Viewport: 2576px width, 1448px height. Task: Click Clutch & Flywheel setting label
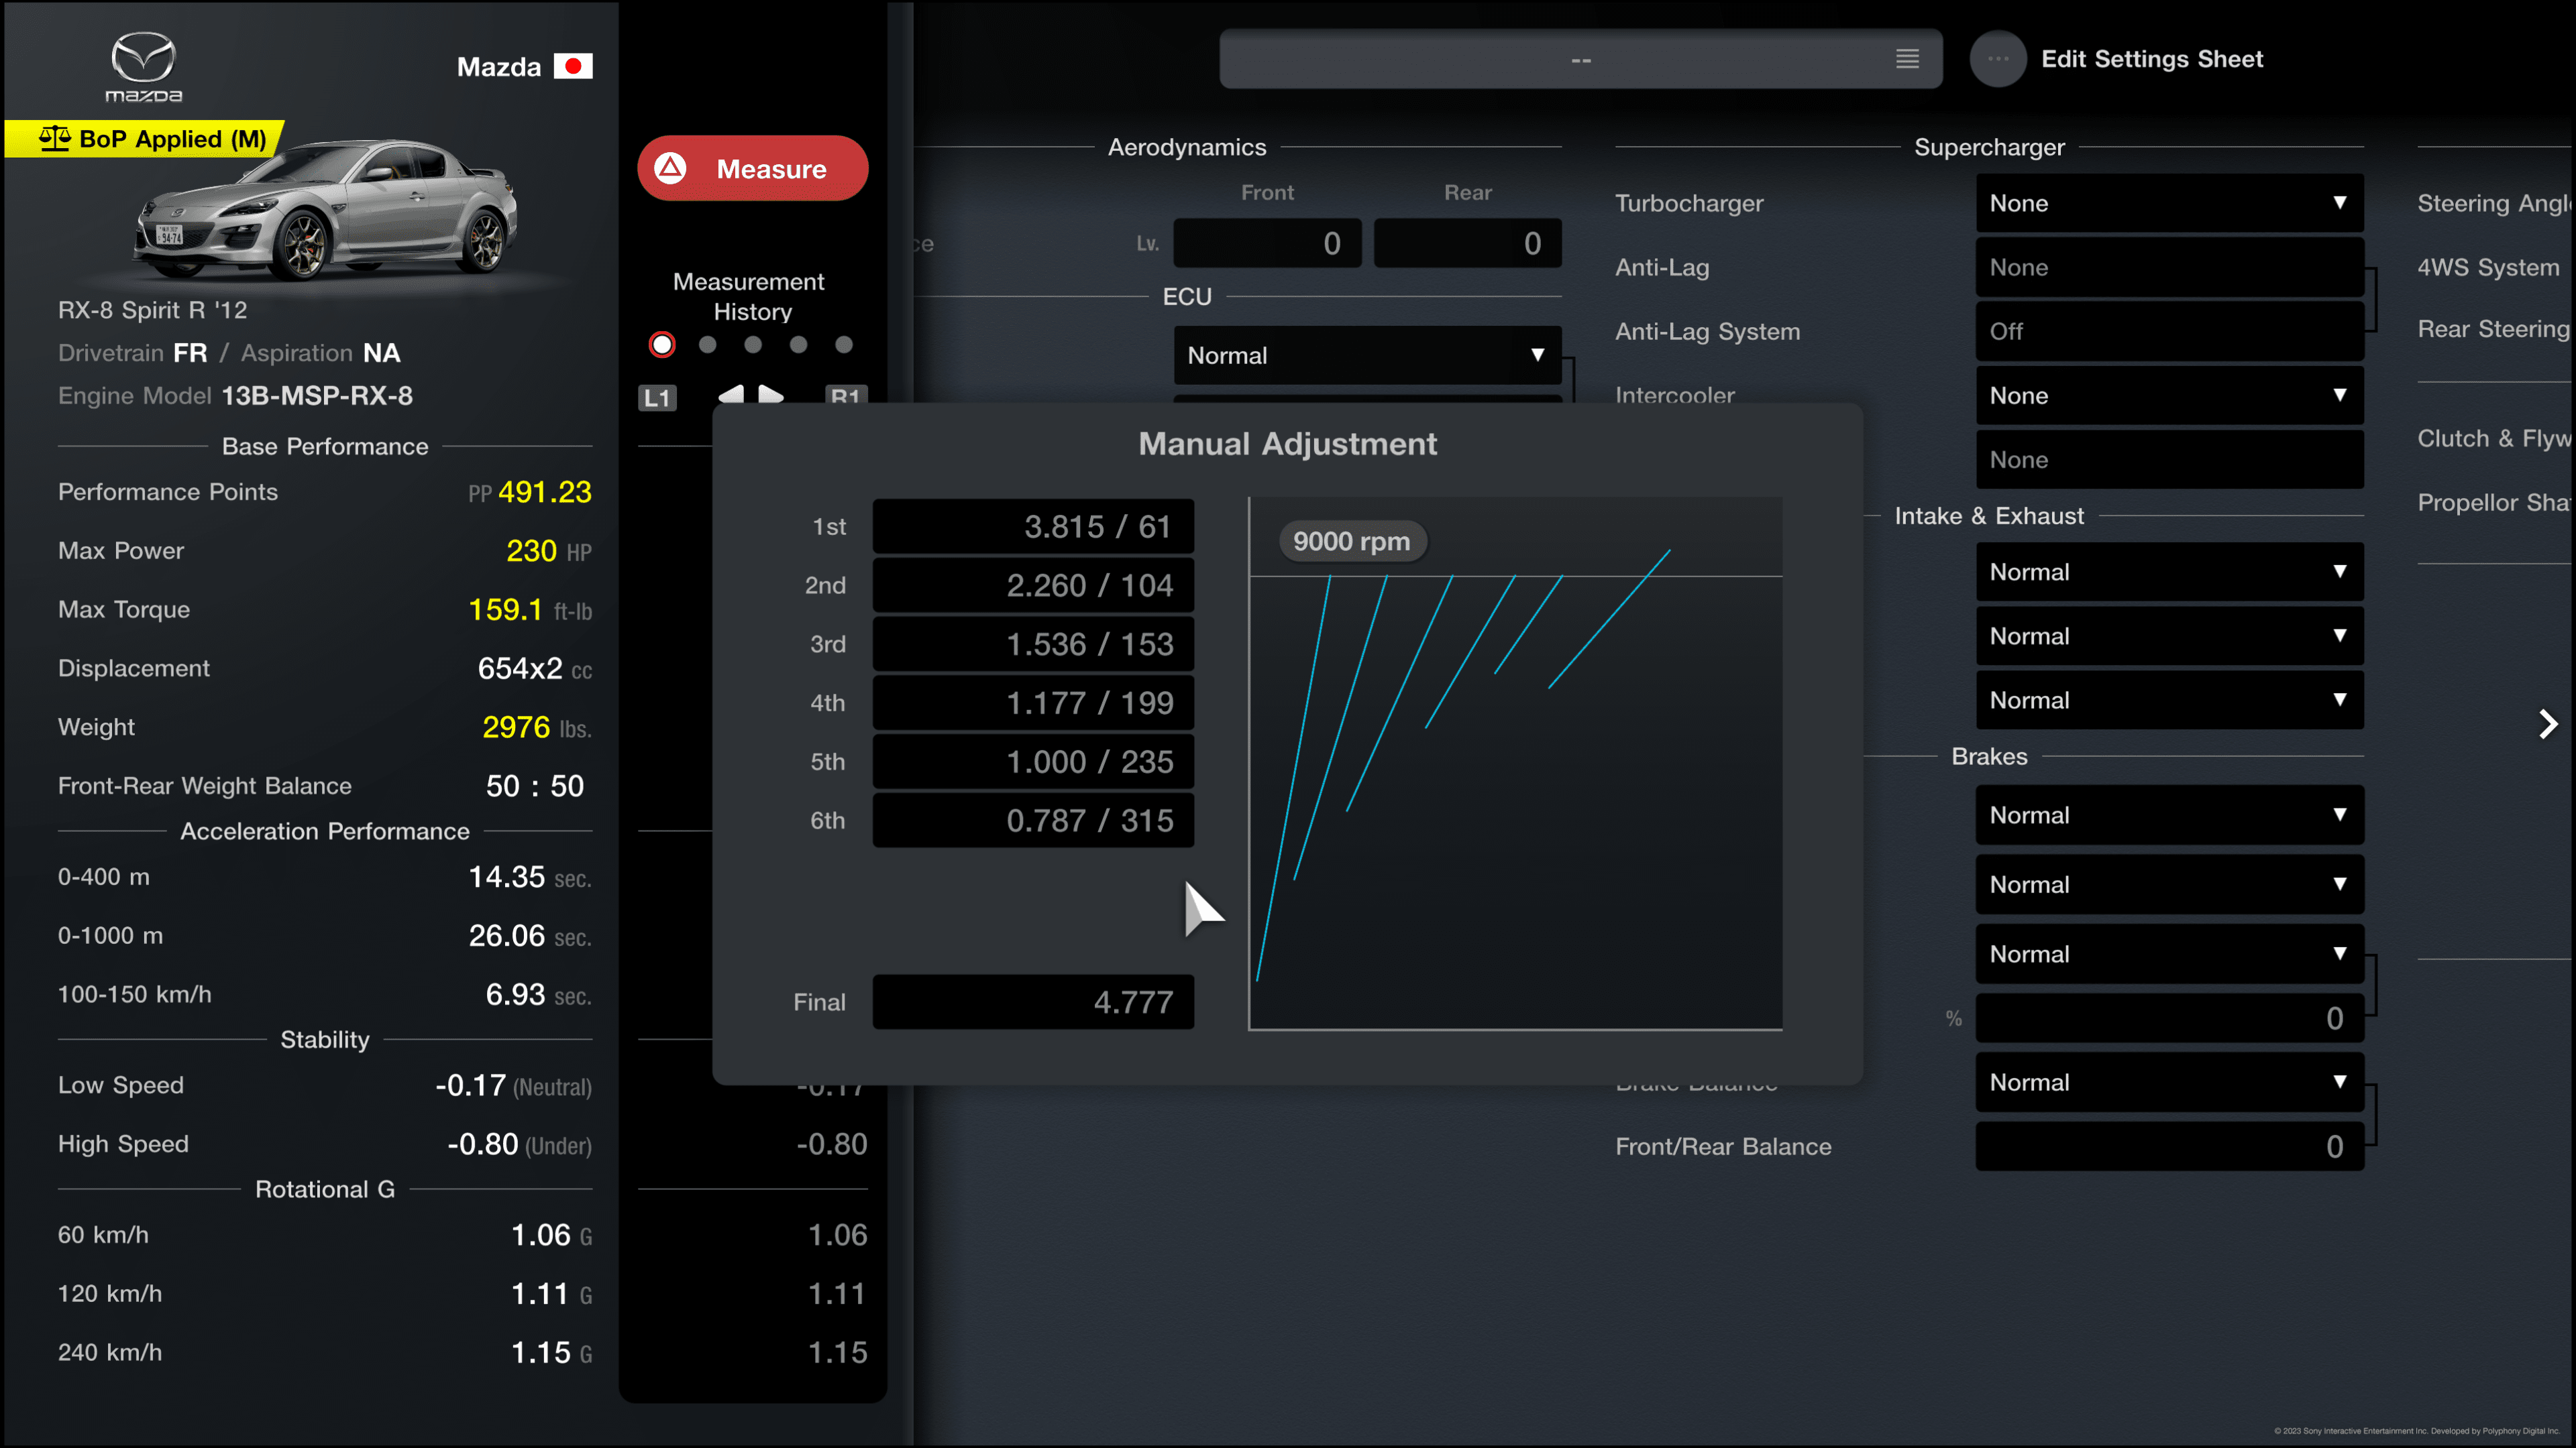[2494, 438]
